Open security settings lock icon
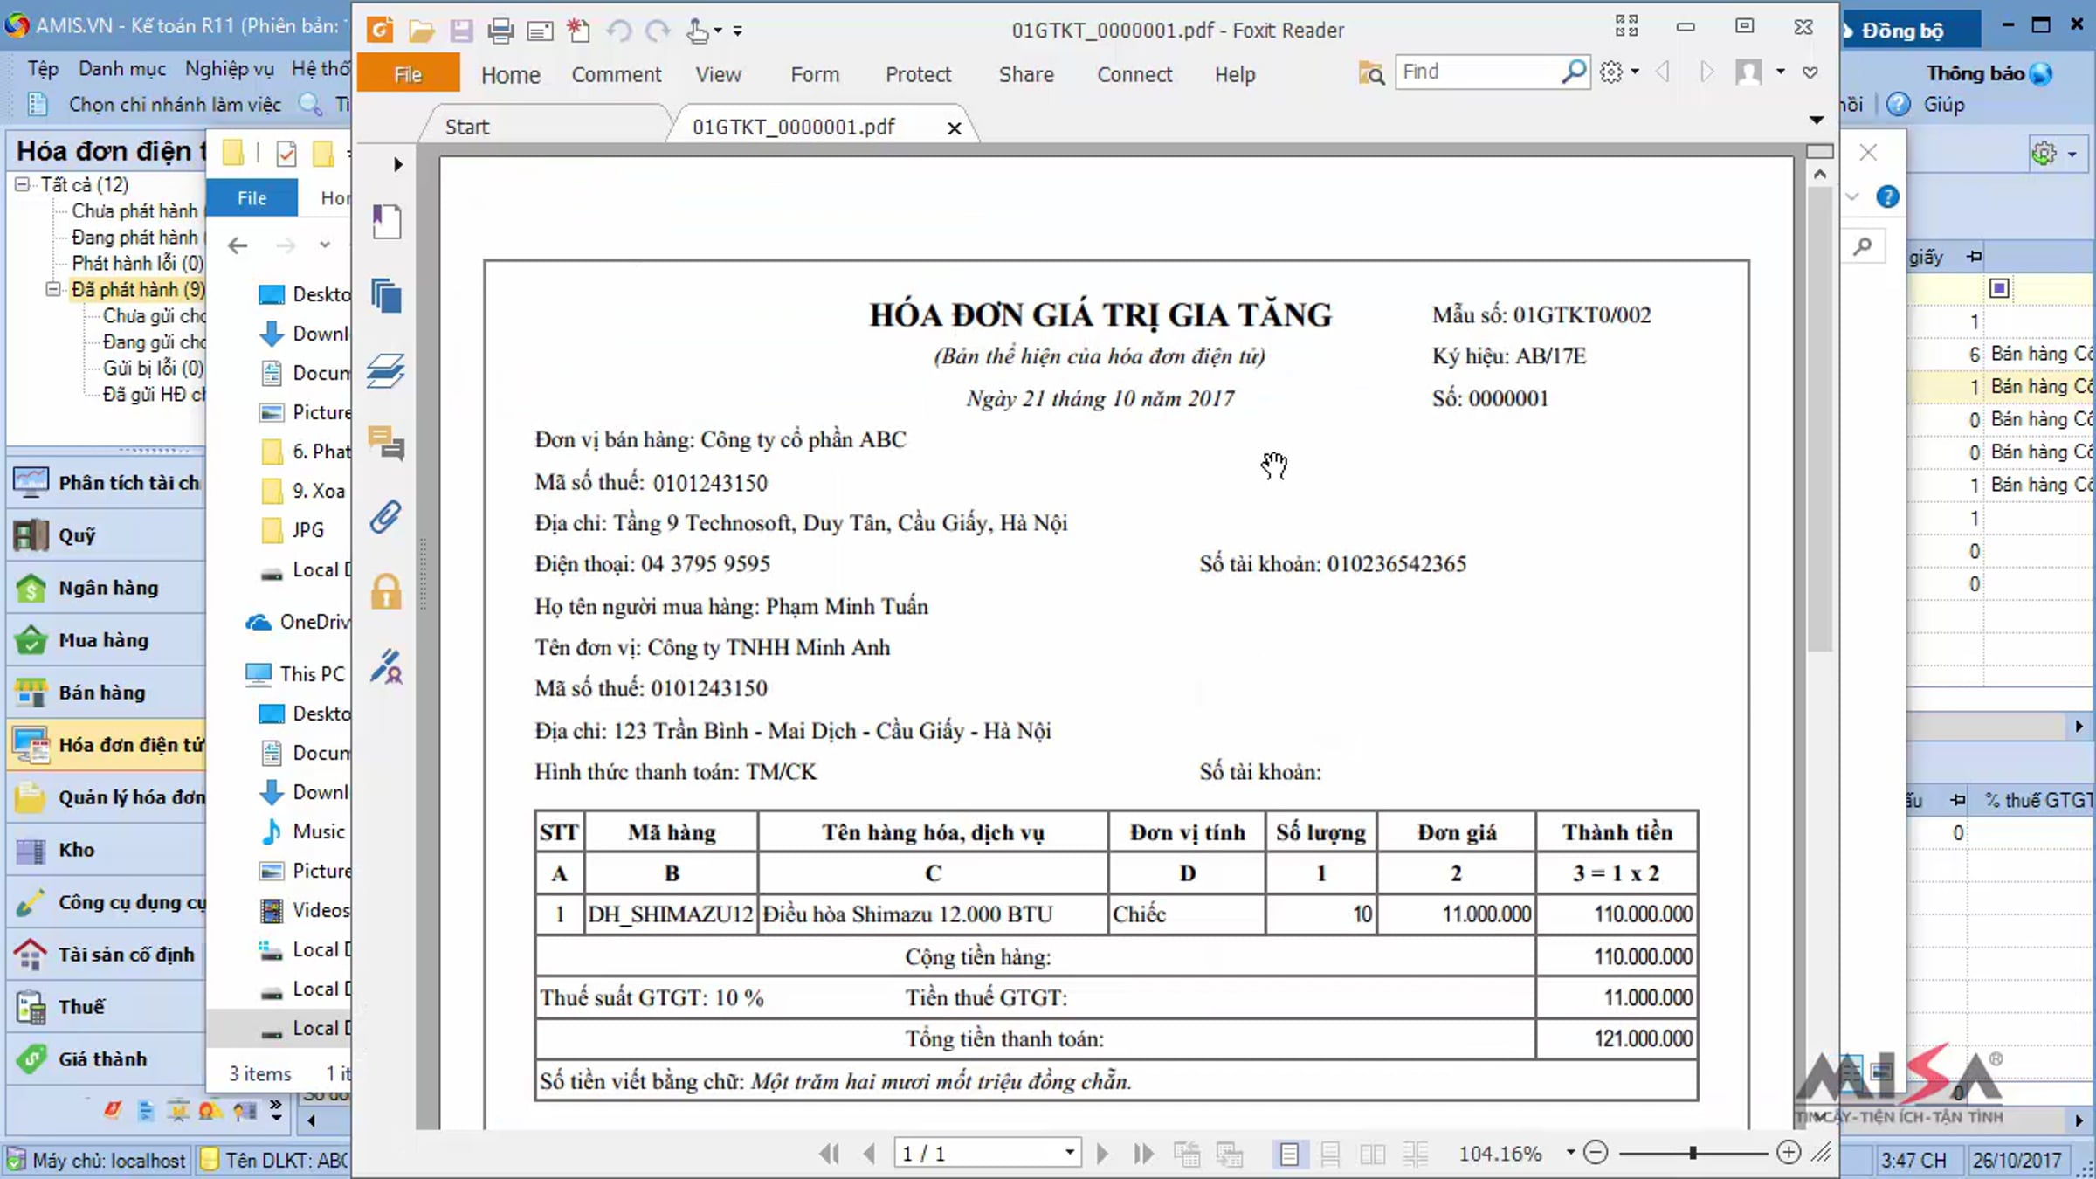 tap(386, 591)
